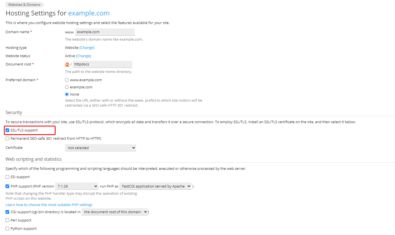Toggle PHP support checkbox
Image resolution: width=395 pixels, height=235 pixels.
click(x=7, y=186)
